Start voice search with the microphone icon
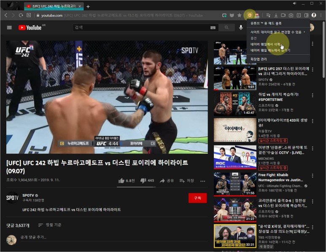Screen dimensions: 326x252 [241, 27]
